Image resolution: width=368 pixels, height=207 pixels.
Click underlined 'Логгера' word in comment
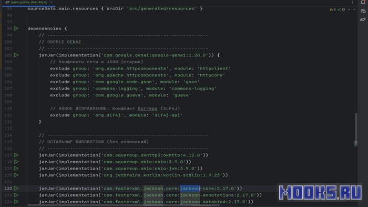coord(147,109)
